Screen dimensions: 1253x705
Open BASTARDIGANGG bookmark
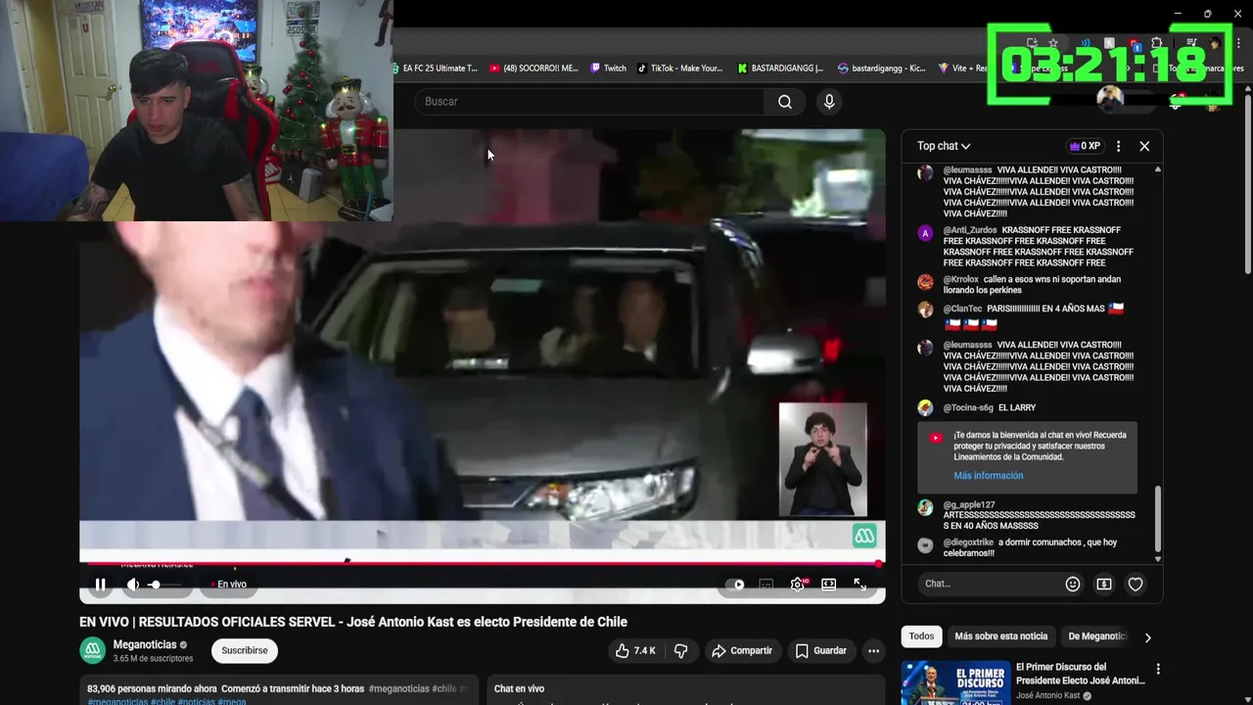[x=780, y=69]
